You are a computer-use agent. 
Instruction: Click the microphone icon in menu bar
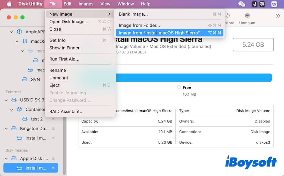[254, 4]
